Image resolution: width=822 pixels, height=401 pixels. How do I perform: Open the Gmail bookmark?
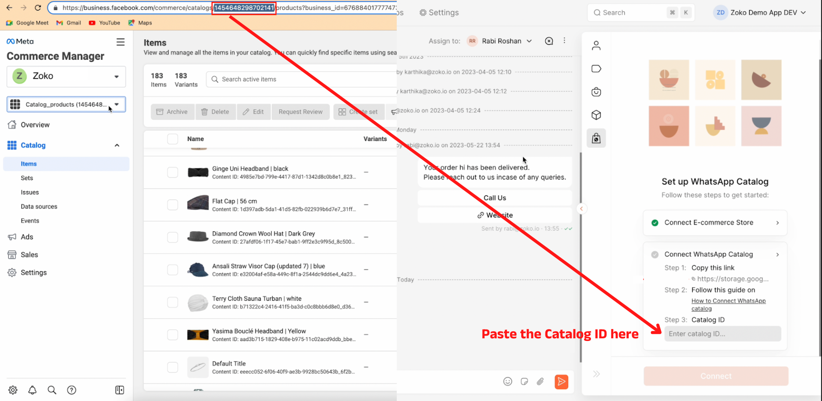coord(69,23)
